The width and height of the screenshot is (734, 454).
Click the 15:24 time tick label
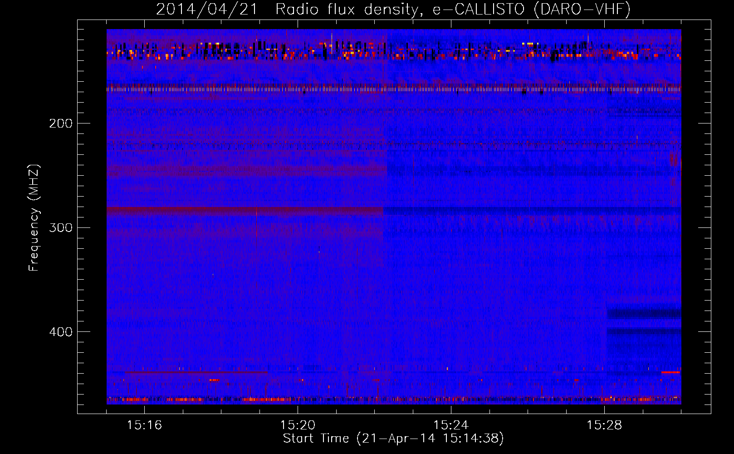[x=451, y=425]
